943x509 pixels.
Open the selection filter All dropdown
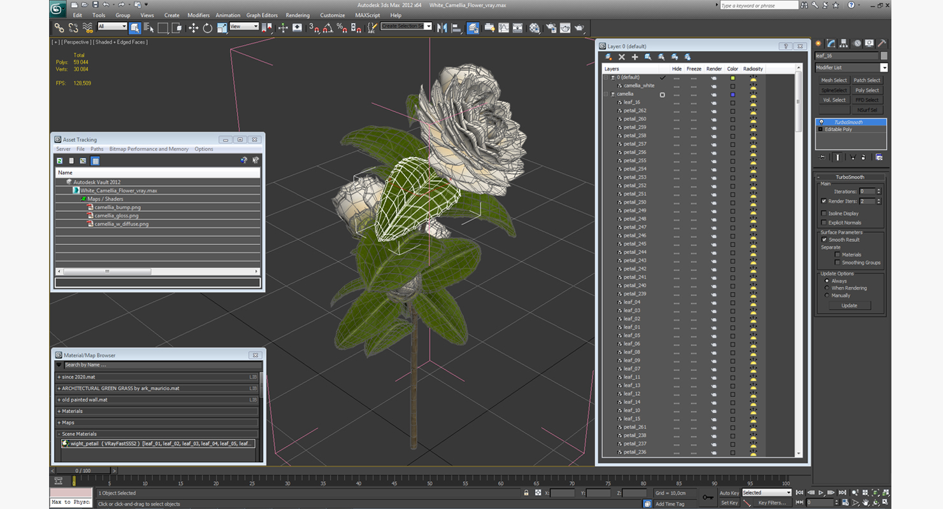pyautogui.click(x=112, y=27)
